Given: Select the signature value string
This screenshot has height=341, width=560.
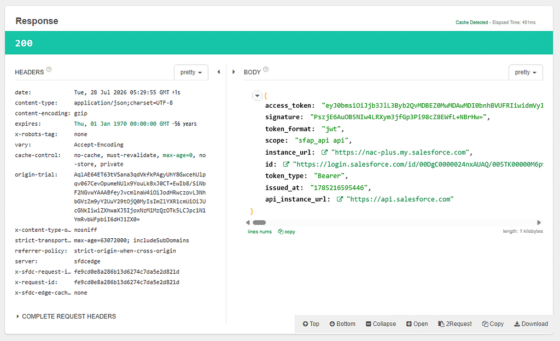Looking at the screenshot, I should pyautogui.click(x=398, y=117).
